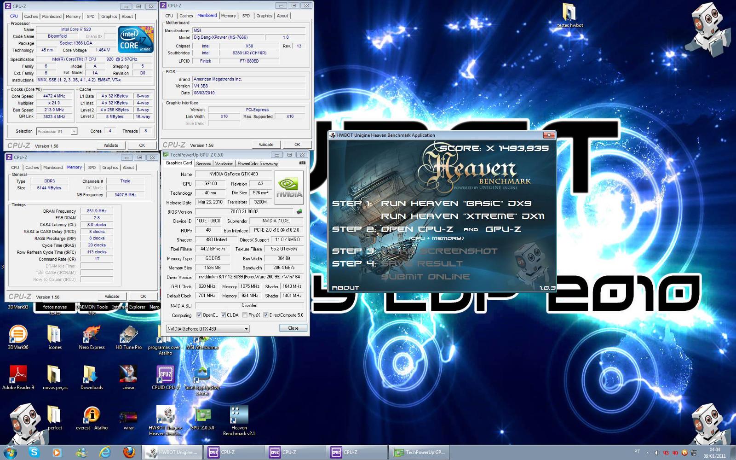Click the DRAM Frequency value 851.9 MHz
This screenshot has width=736, height=460.
click(x=97, y=211)
